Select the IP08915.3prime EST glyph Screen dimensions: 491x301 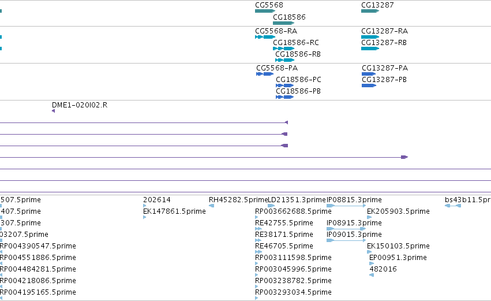[x=346, y=229]
